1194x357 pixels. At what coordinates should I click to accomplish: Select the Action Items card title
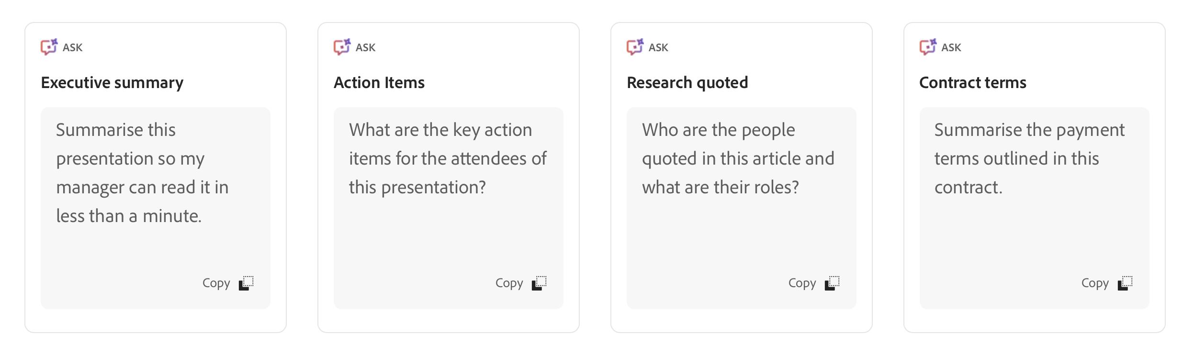(379, 82)
